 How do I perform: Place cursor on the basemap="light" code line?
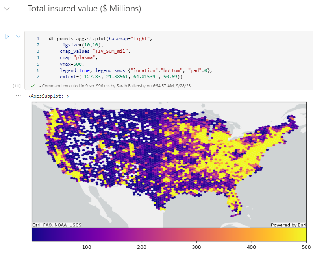coord(100,39)
